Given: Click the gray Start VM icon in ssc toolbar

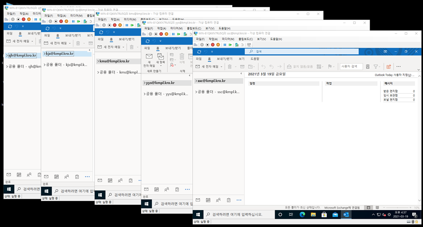Looking at the screenshot, I should click(x=202, y=45).
